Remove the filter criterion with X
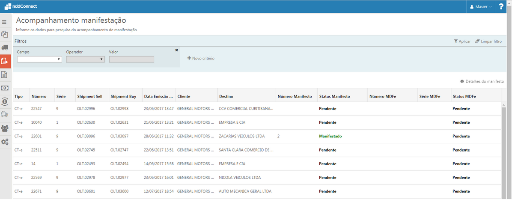Viewport: 512px width, 202px height. [176, 50]
